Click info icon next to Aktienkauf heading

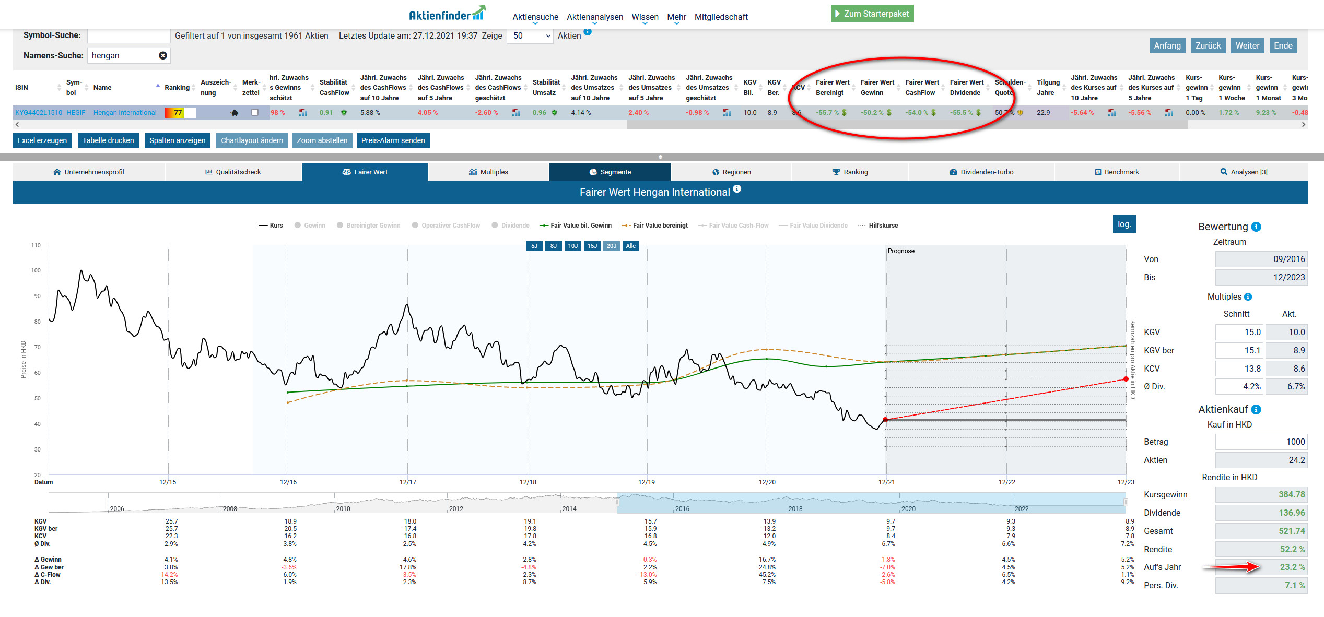(1256, 409)
